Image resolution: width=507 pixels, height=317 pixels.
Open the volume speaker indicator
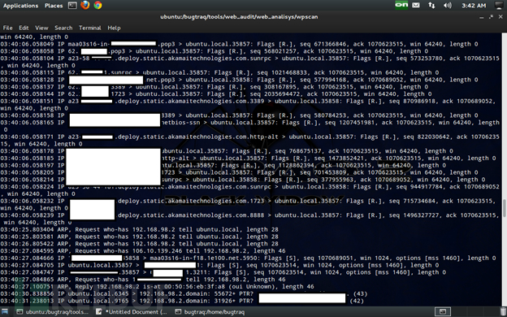click(448, 5)
